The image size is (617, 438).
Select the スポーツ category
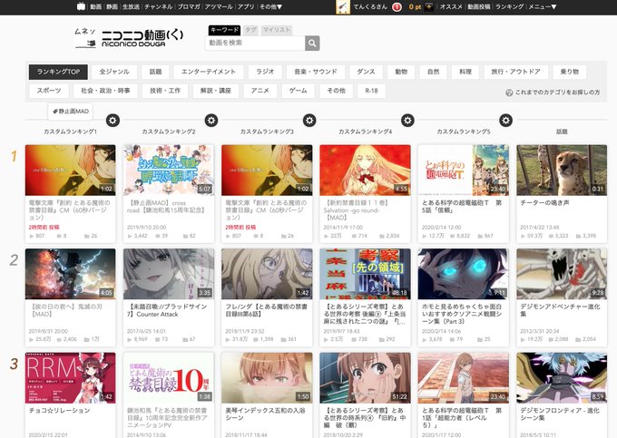(49, 91)
